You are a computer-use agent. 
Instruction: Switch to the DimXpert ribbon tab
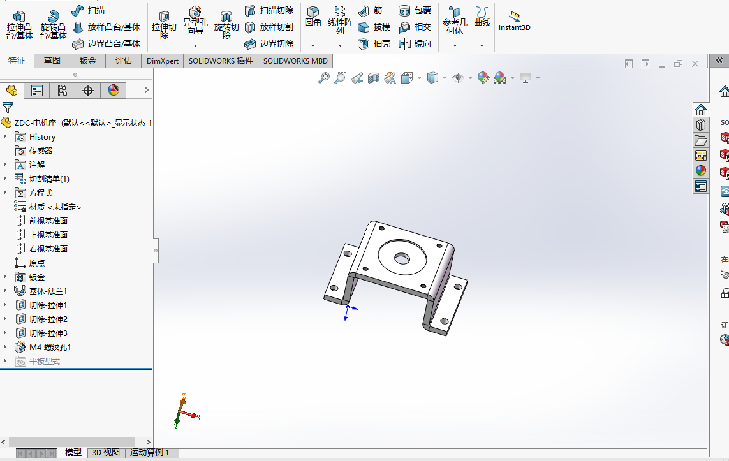(163, 61)
